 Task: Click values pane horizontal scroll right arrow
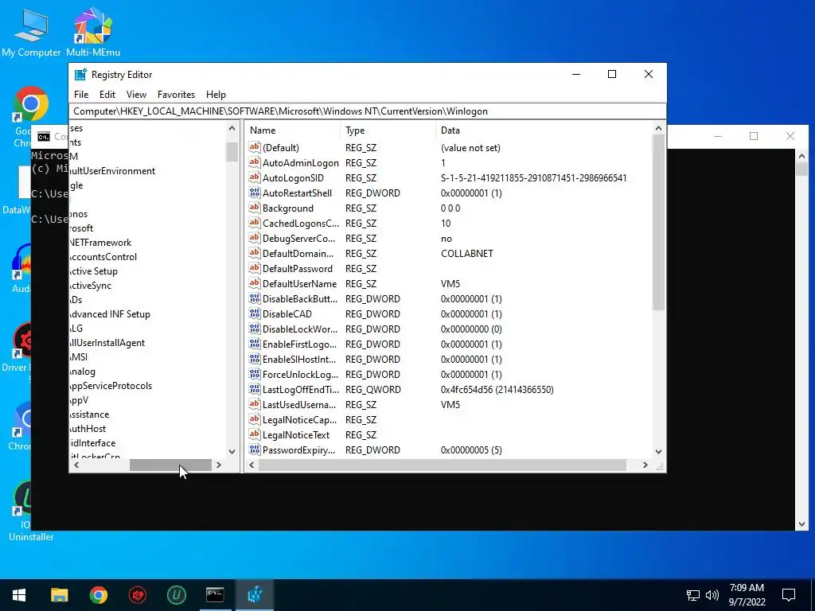tap(645, 465)
